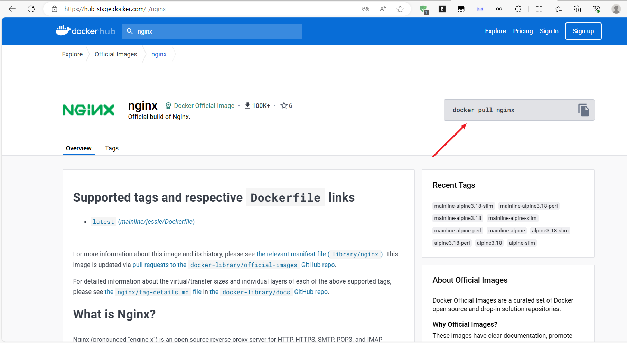Open the rounded black square extension icon
The image size is (627, 343).
pos(461,9)
